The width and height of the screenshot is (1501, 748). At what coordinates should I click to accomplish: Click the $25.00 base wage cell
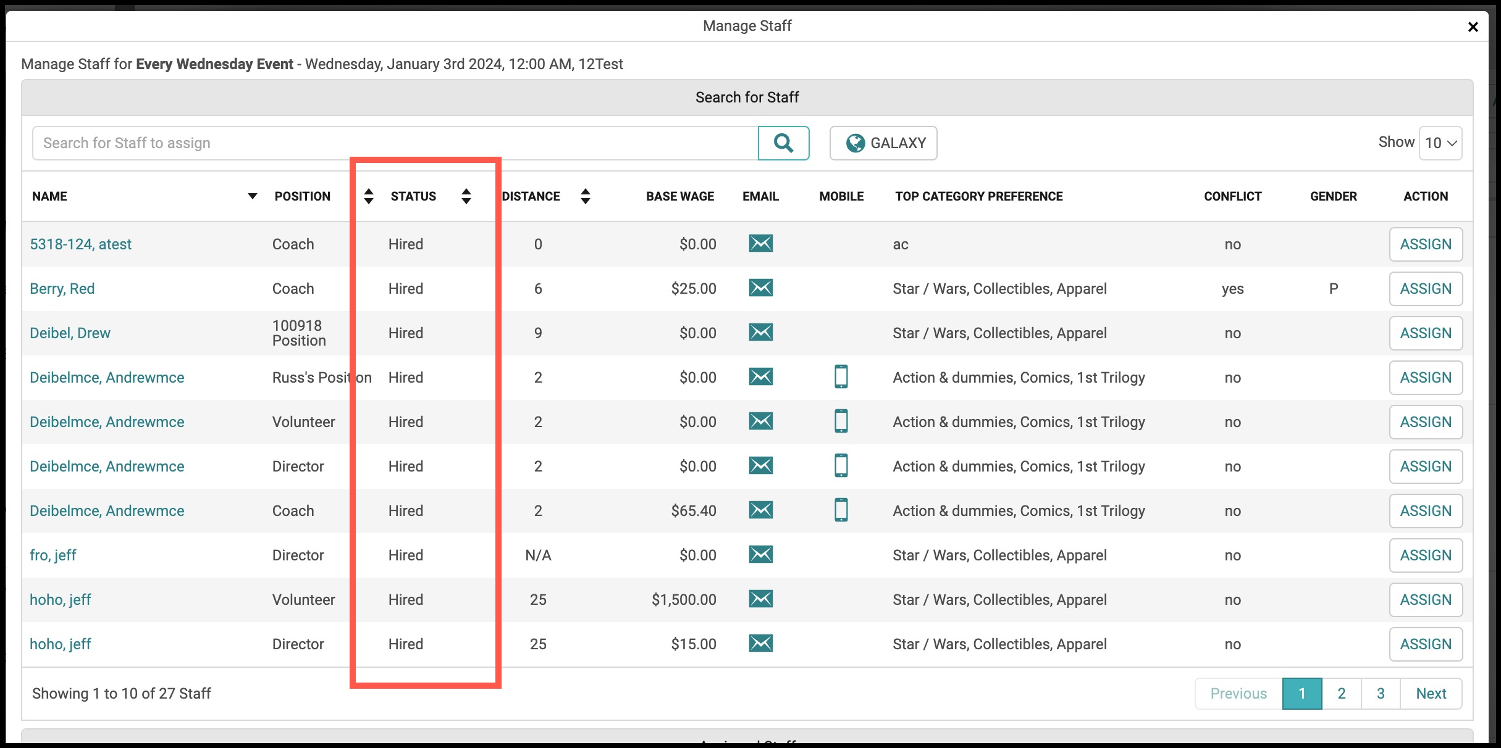click(694, 289)
